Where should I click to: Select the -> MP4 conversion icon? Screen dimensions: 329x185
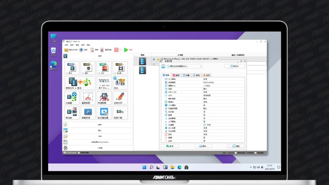[x=72, y=68]
